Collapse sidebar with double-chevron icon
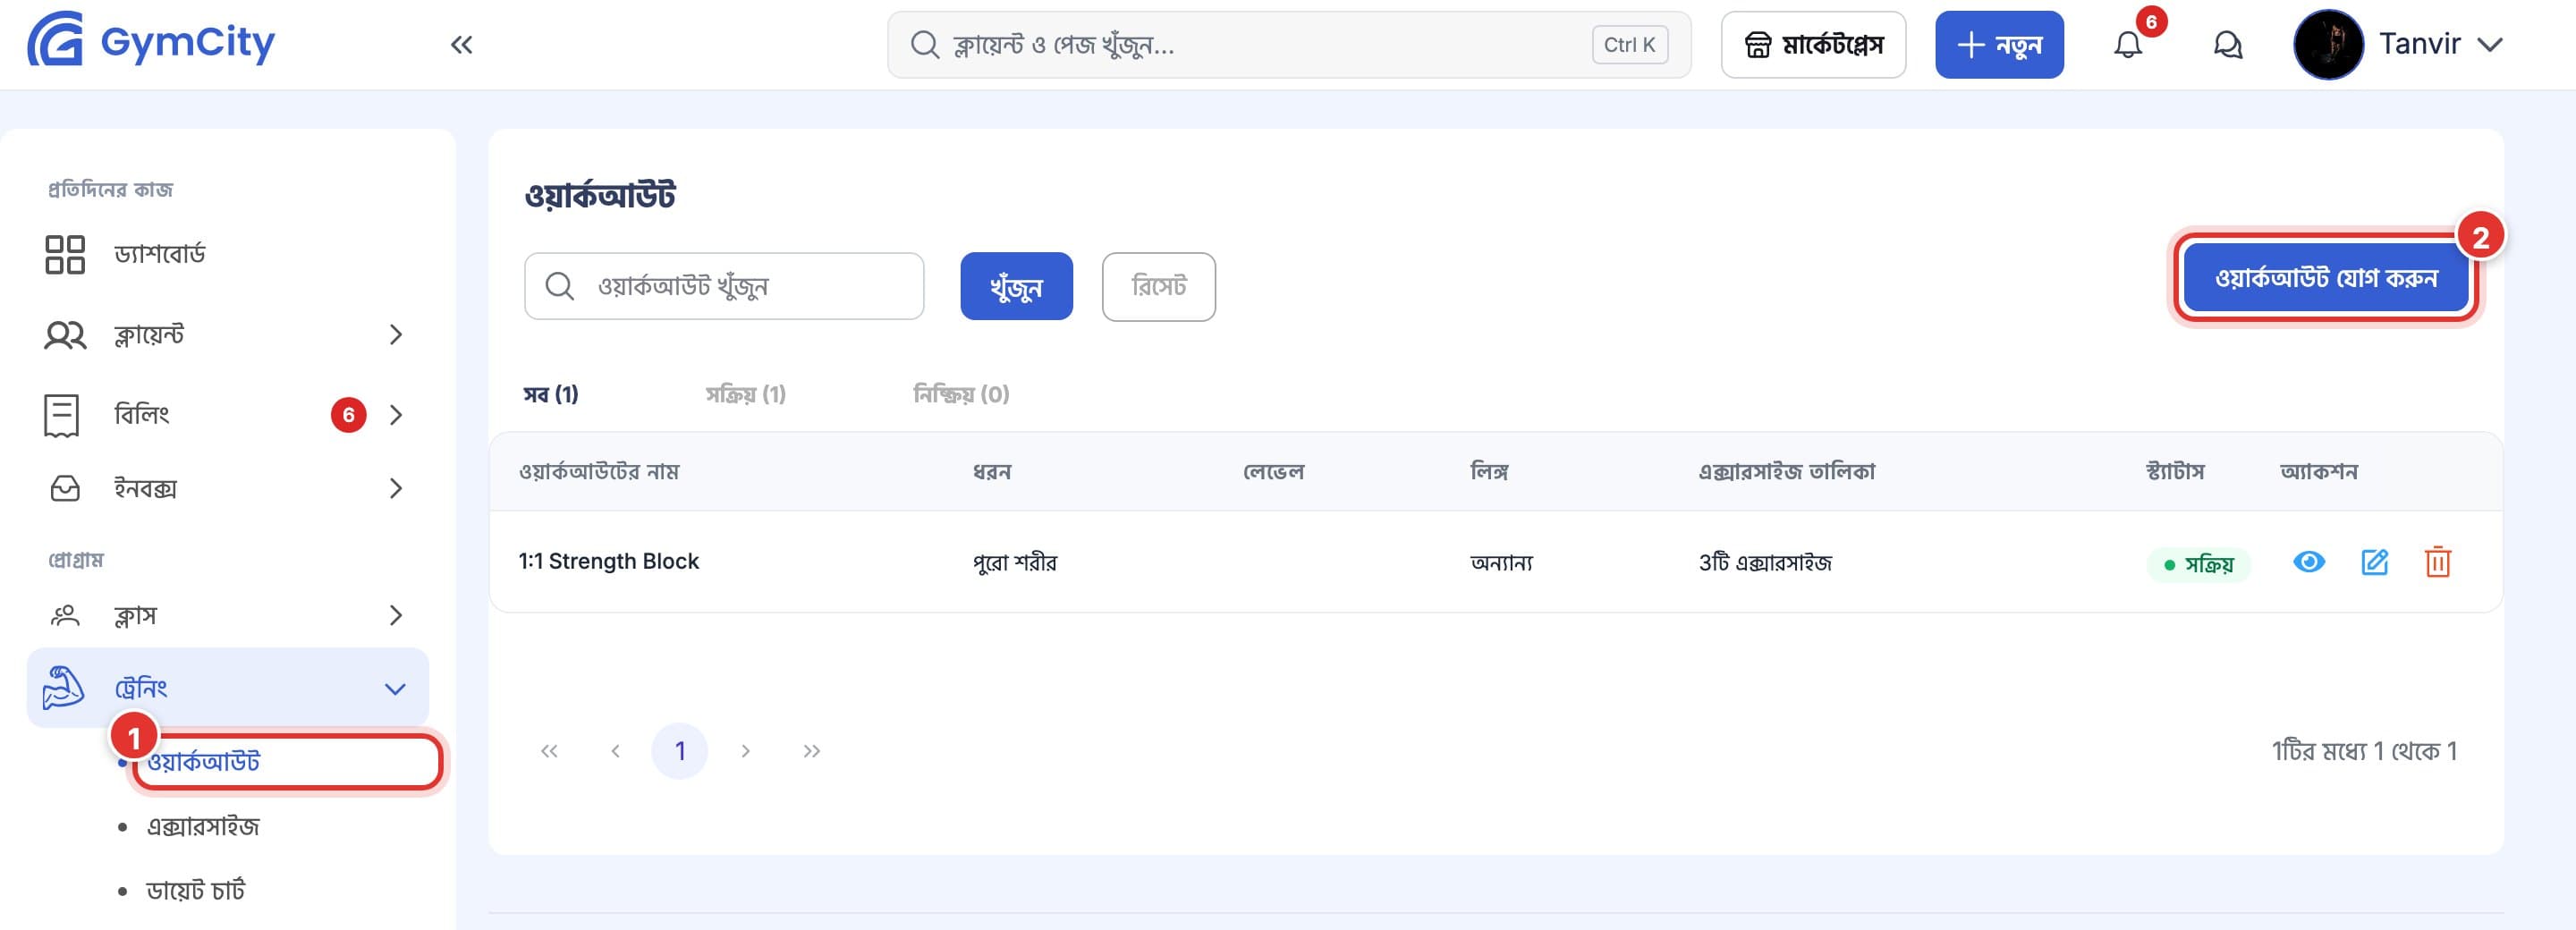Screen dimensions: 2576x930 coord(461,44)
